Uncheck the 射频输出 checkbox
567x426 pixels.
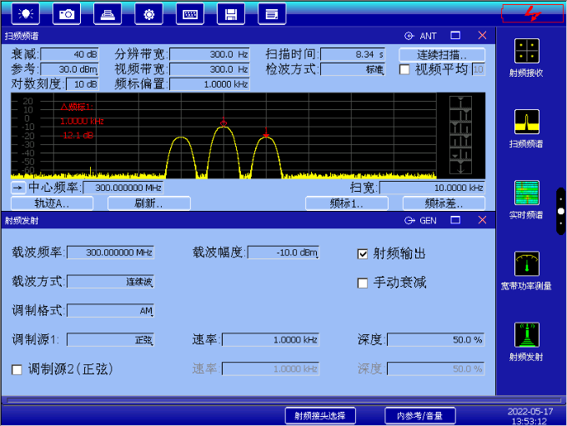click(x=363, y=254)
